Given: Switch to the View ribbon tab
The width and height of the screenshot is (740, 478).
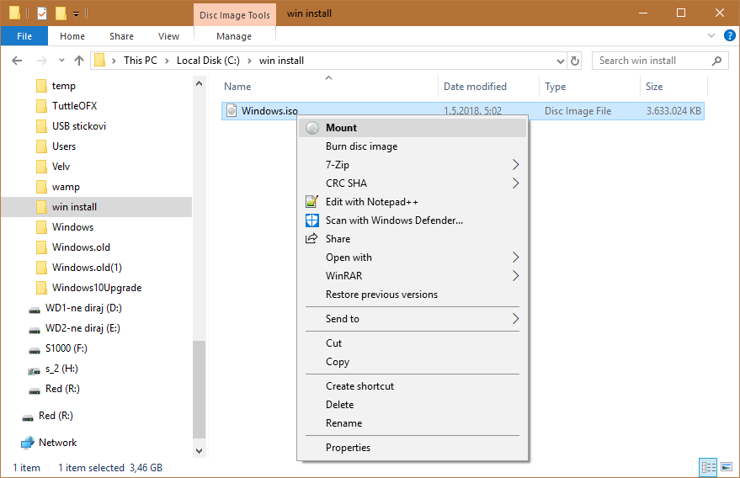Looking at the screenshot, I should point(168,36).
